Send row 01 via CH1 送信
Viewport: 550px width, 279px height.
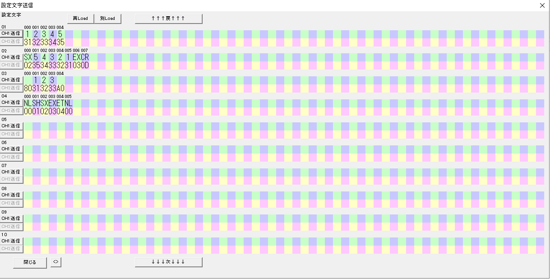pyautogui.click(x=11, y=34)
